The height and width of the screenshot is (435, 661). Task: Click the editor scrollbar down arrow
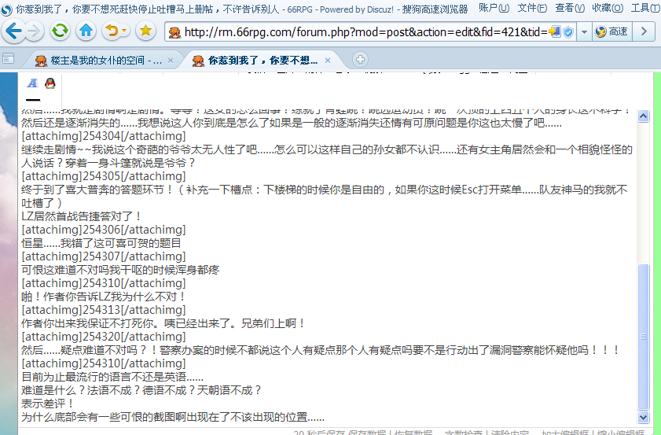click(643, 417)
